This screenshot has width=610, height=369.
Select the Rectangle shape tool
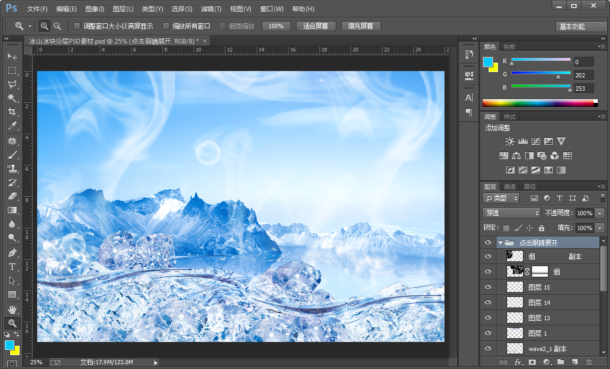(12, 294)
